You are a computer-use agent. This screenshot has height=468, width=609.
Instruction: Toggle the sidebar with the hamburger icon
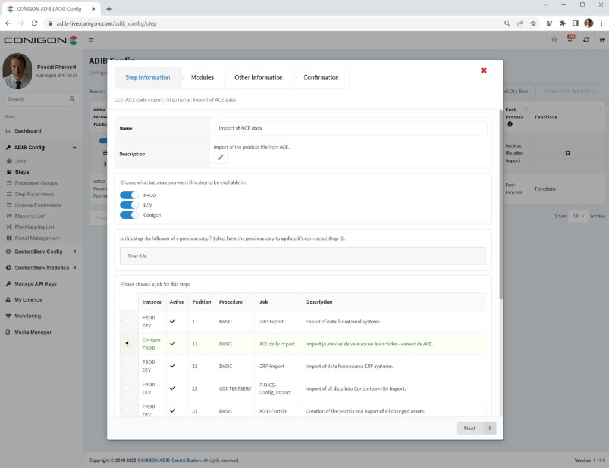point(91,40)
